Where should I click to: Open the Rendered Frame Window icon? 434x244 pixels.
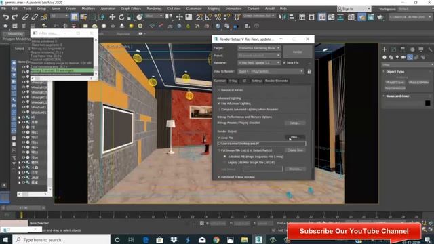click(x=371, y=17)
